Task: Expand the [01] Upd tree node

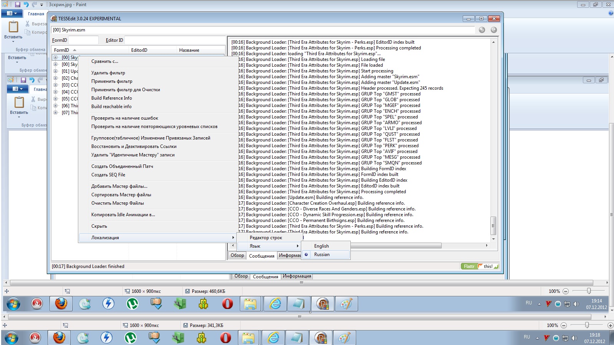Action: (x=55, y=71)
